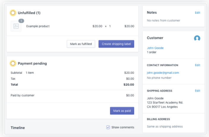Click 'No phone number' text
209x137 pixels.
[x=159, y=78]
